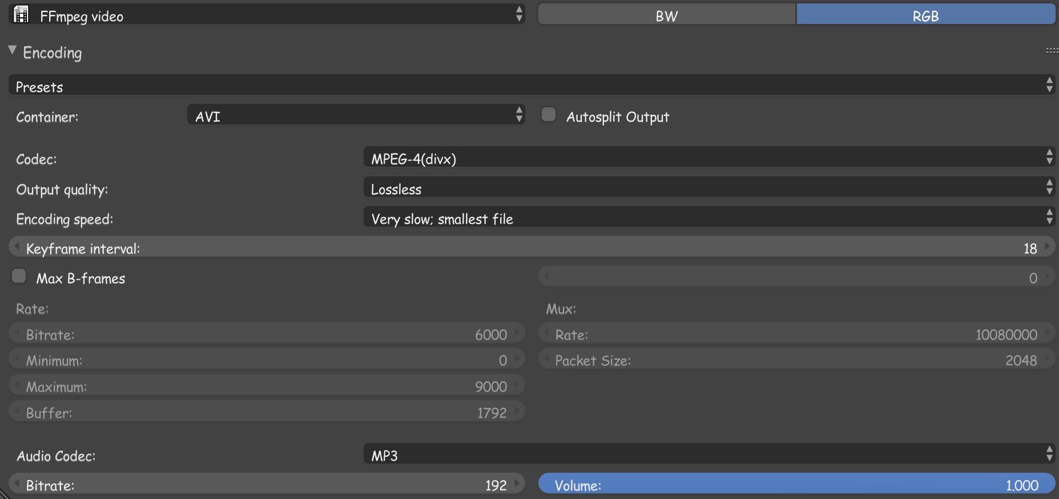The image size is (1059, 499).
Task: Click the Volume slider
Action: click(796, 484)
